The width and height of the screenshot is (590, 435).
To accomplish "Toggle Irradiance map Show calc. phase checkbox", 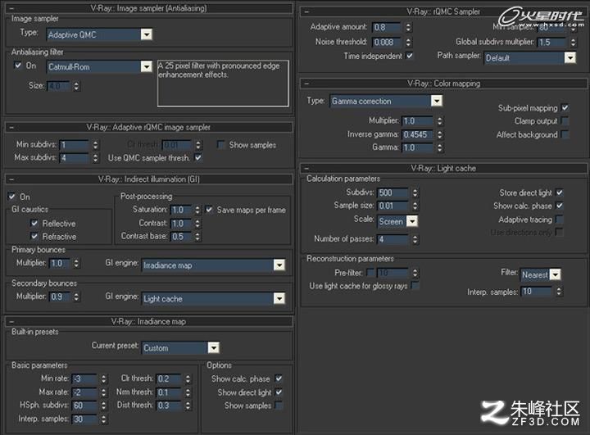I will (279, 378).
